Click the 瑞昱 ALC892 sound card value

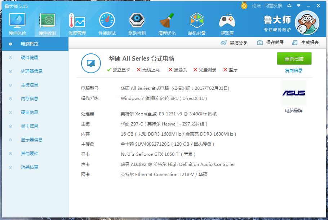click(x=178, y=164)
